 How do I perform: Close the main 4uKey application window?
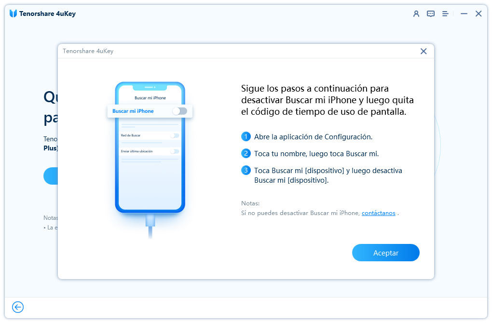(x=478, y=13)
